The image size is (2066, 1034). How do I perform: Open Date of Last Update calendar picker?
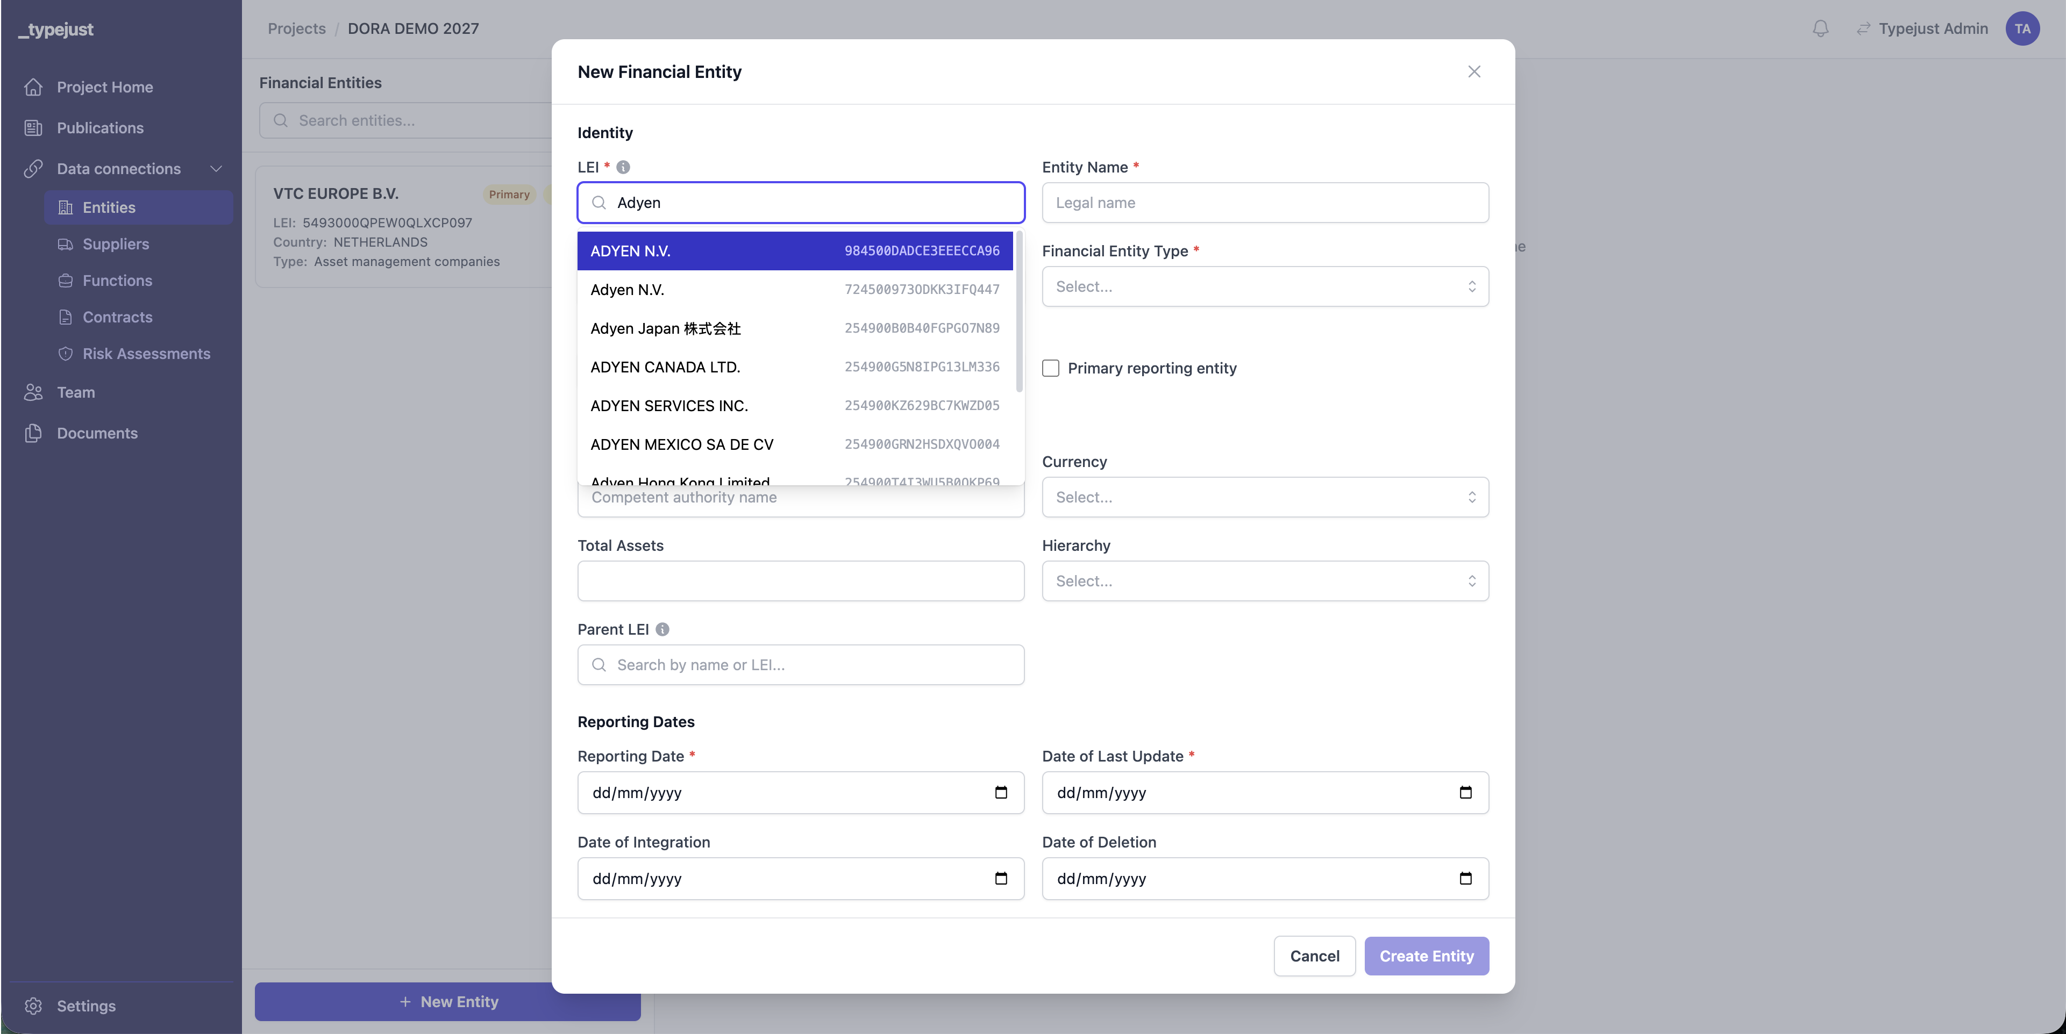[1465, 793]
